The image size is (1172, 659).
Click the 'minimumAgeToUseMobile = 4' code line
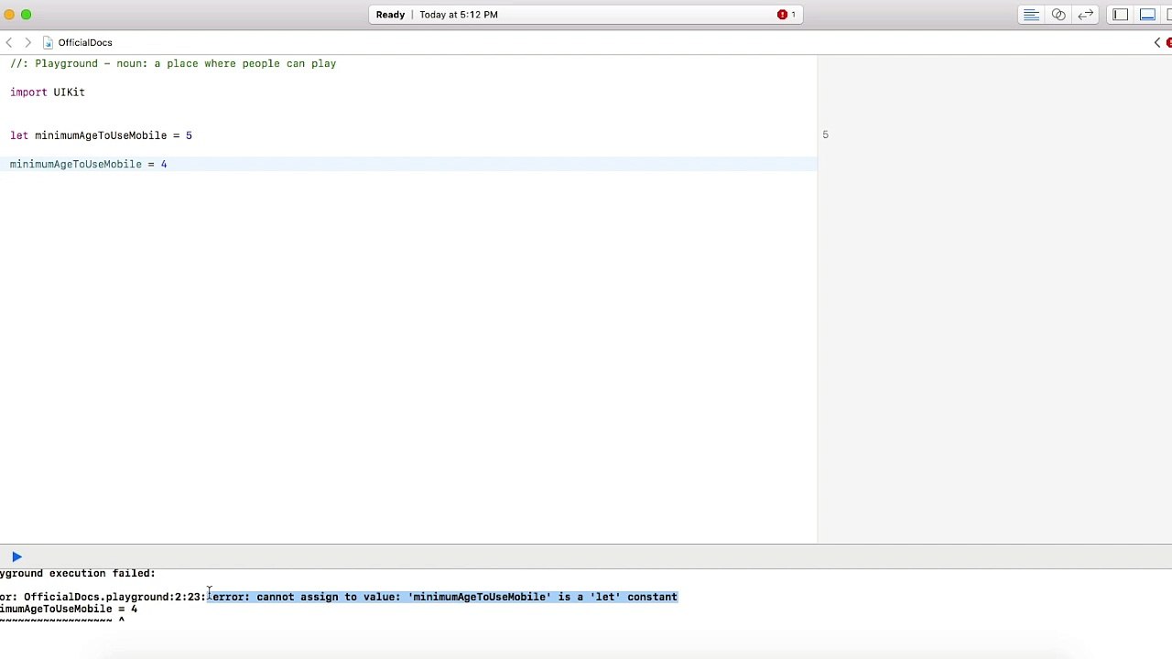(x=89, y=164)
